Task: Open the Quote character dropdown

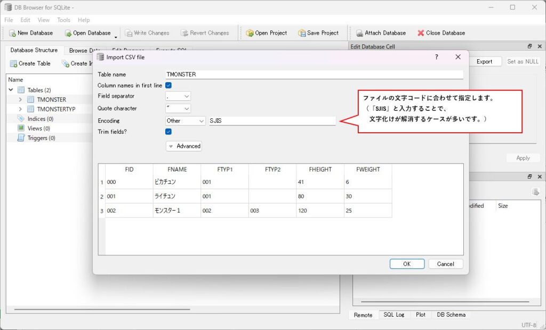Action: tap(178, 109)
